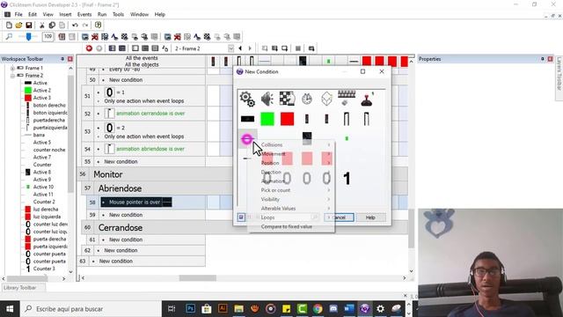Viewport: 563px width, 317px height.
Task: Toggle pin on Workspace Toolbar panel
Action: (62, 59)
